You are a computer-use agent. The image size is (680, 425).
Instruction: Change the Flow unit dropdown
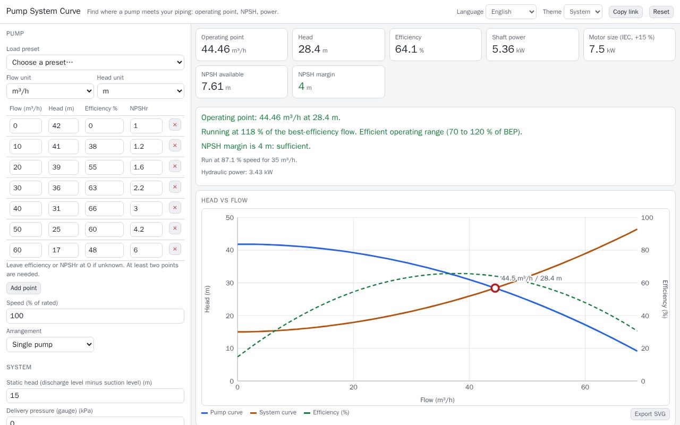click(x=50, y=91)
